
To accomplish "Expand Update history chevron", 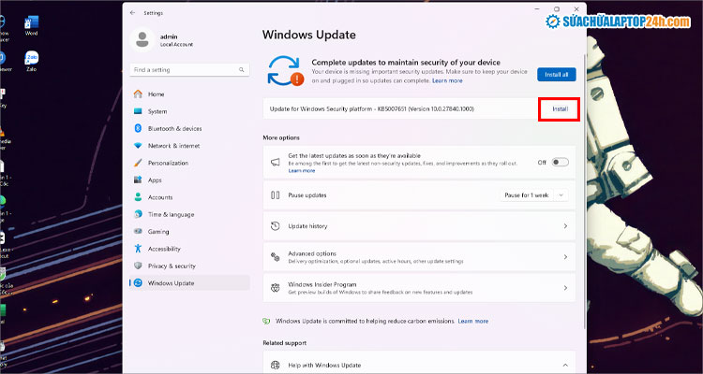I will pyautogui.click(x=564, y=226).
